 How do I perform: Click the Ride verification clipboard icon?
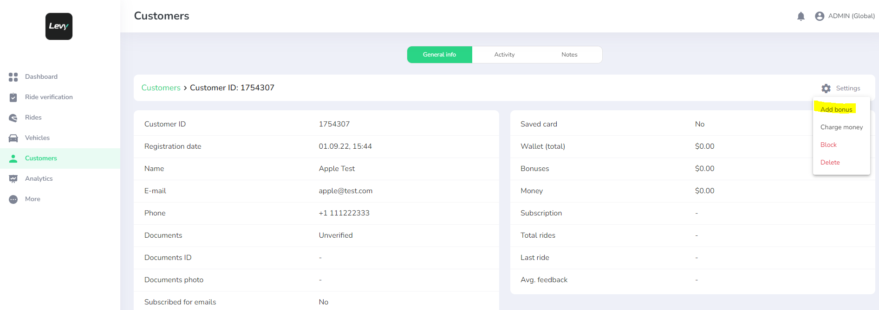pos(13,97)
